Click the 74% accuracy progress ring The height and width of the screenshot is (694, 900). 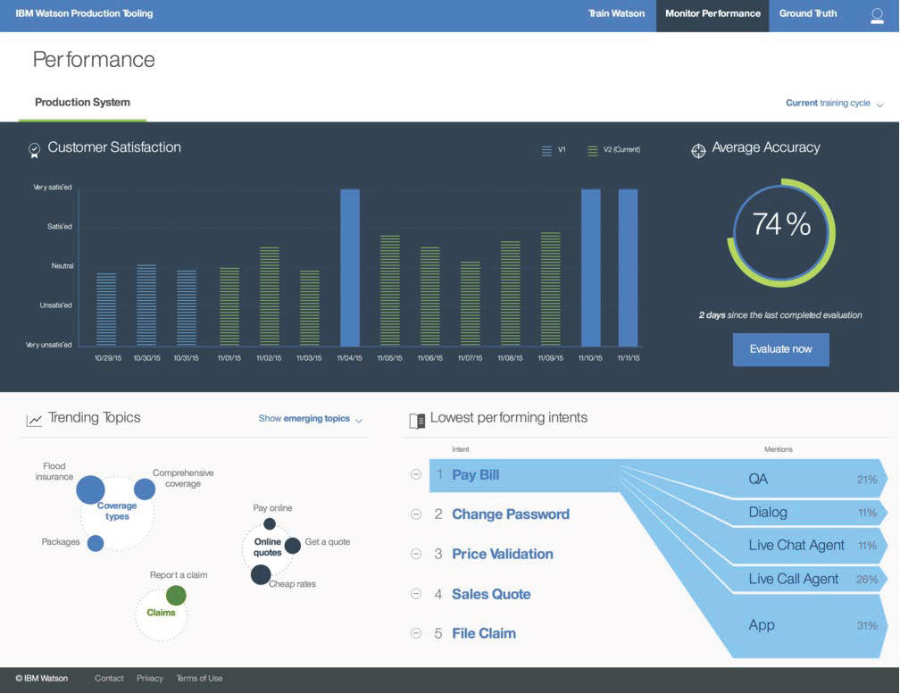pos(780,232)
